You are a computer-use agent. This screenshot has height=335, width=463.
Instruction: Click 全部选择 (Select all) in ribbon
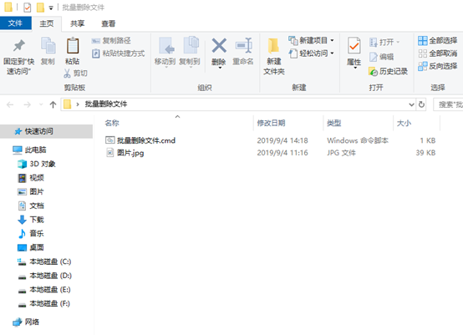click(x=437, y=40)
